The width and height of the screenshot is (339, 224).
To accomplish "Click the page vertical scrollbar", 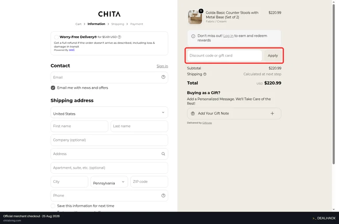I will click(x=334, y=84).
